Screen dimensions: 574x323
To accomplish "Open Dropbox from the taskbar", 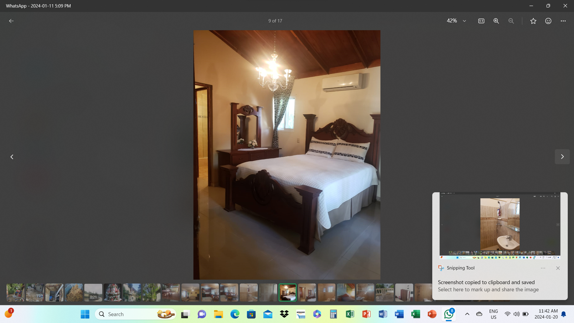I will 284,314.
